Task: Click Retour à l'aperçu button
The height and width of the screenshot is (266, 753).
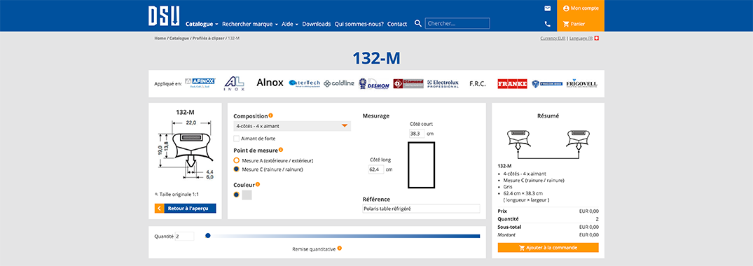Action: (x=186, y=209)
